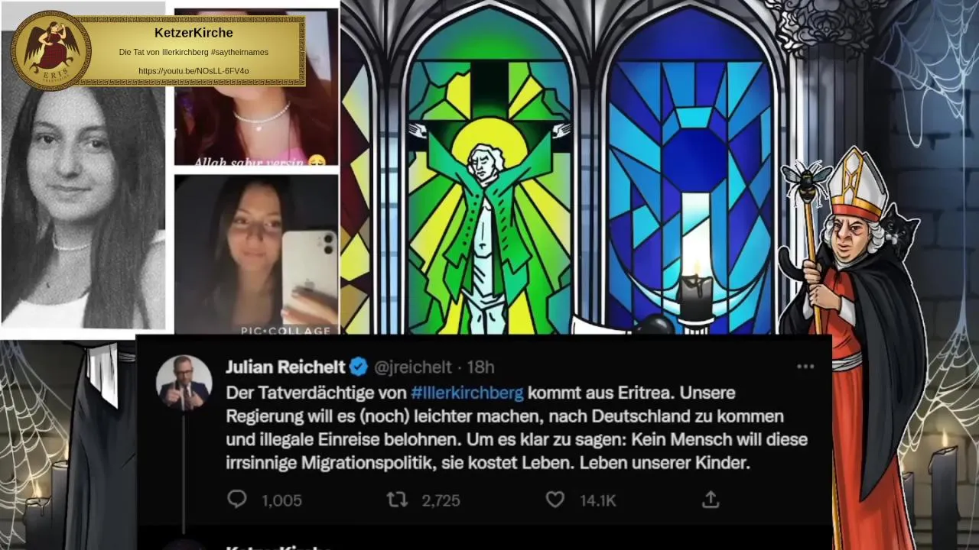Click the #Illerkirchberg hashtag
979x550 pixels.
(467, 393)
